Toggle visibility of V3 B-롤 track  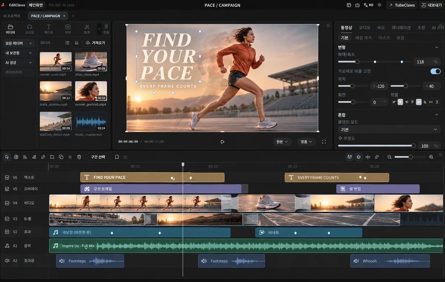click(x=7, y=219)
